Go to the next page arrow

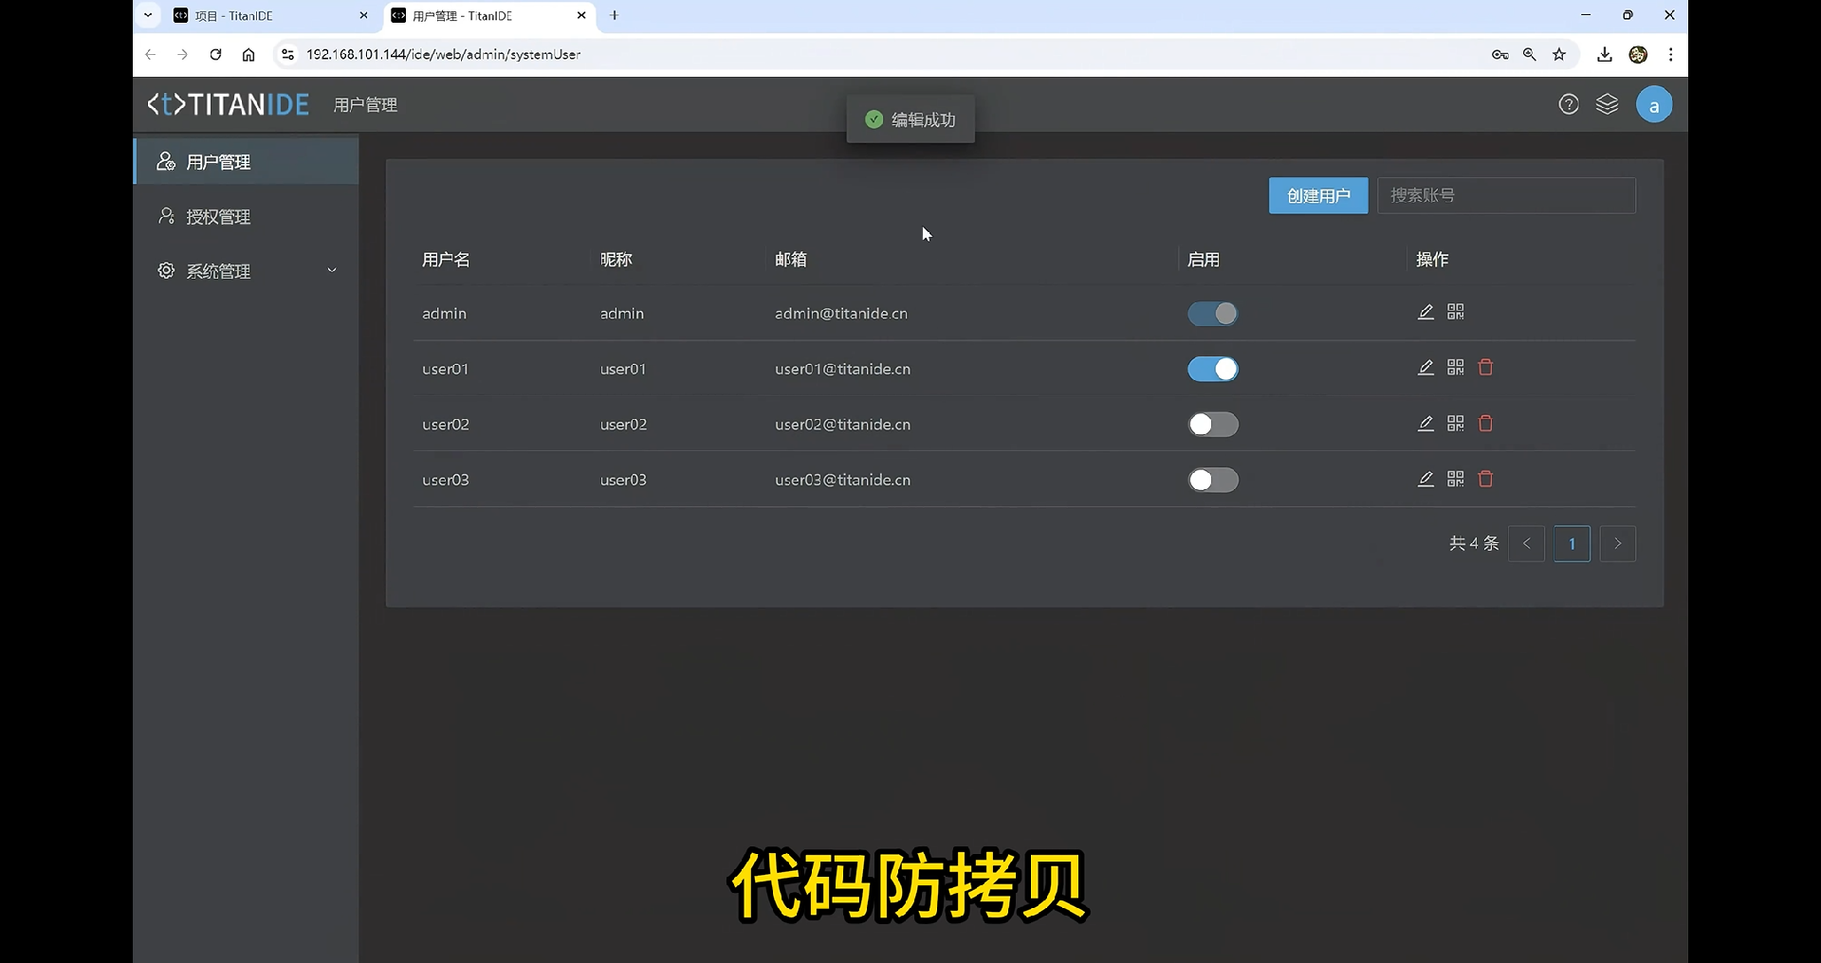coord(1618,544)
